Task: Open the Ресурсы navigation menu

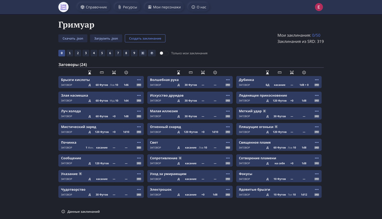Action: [x=127, y=7]
